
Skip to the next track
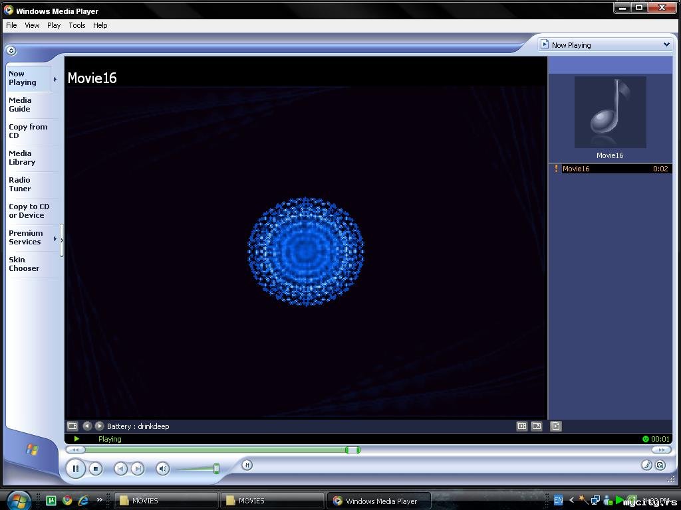[x=138, y=468]
